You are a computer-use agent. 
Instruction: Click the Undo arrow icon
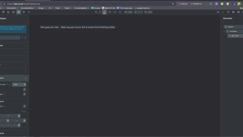tap(218, 12)
